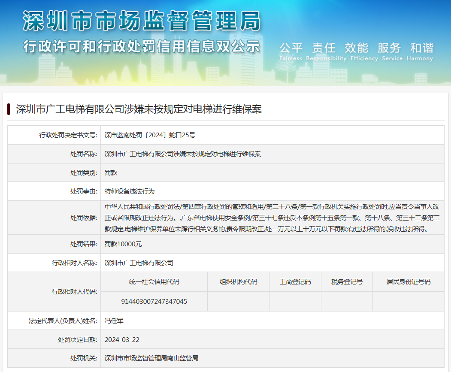Screen dimensions: 451x372
Task: Click the 行政相对人名称 label
Action: 74,263
